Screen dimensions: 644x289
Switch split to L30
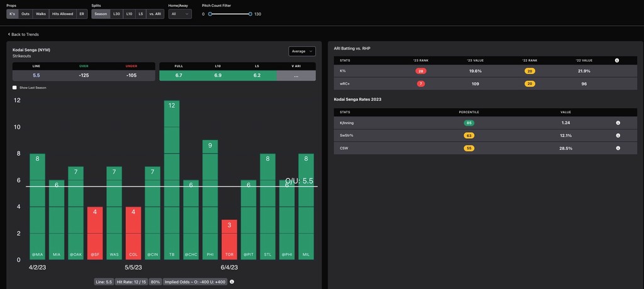(x=116, y=14)
